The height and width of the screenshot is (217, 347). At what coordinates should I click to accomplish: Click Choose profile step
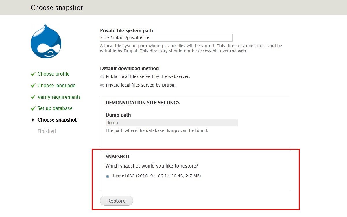tap(53, 74)
